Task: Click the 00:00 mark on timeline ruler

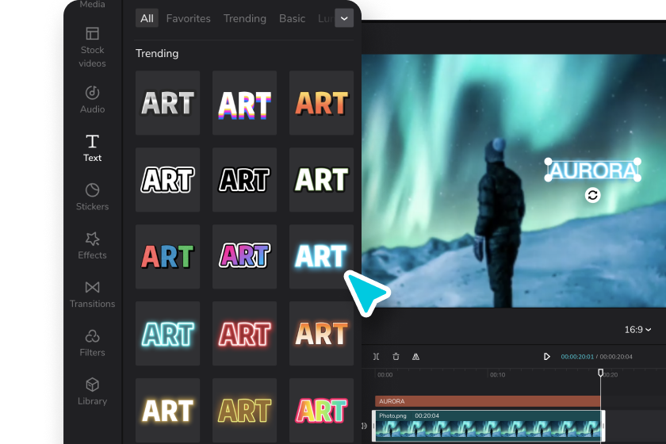Action: click(x=385, y=375)
